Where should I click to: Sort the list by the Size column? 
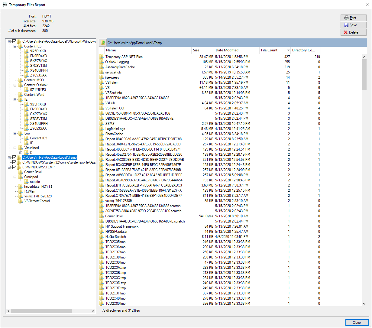coord(203,50)
